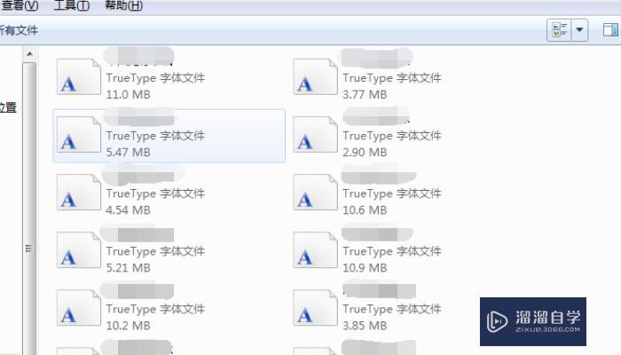Select the 3.85 MB font file icon
Viewport: 621px width, 355px height.
[315, 308]
